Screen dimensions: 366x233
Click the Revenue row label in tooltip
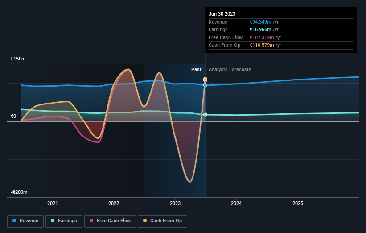click(x=218, y=22)
